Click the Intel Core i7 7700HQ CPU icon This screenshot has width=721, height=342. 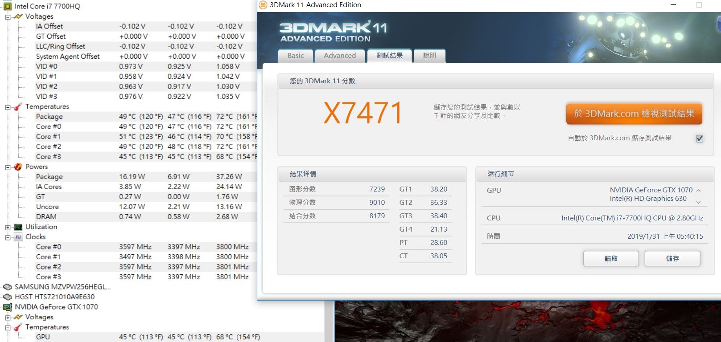[x=8, y=6]
